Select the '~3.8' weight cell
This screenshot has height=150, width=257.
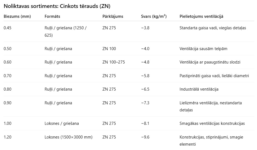pos(145,28)
